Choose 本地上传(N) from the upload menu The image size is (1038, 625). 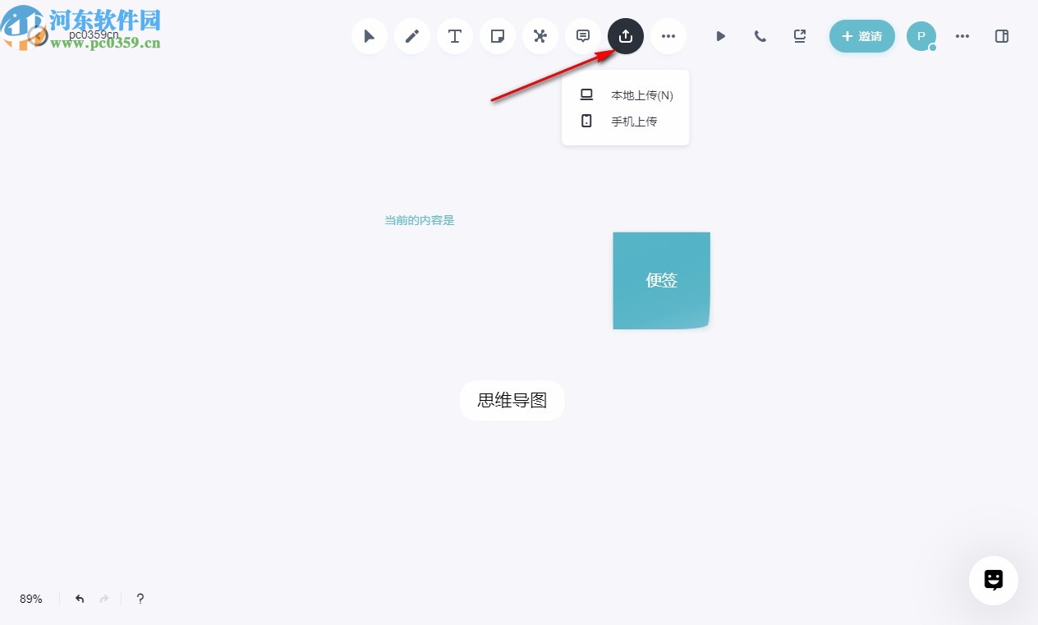[641, 94]
